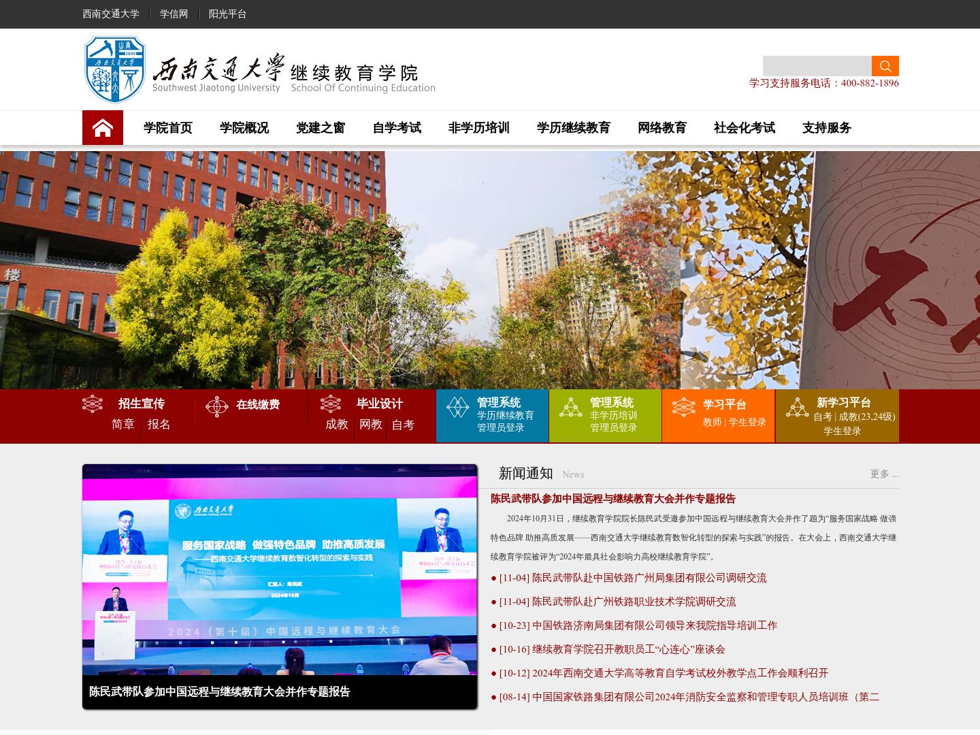Click 学生登录 in the 新学习平台 tile

(843, 431)
